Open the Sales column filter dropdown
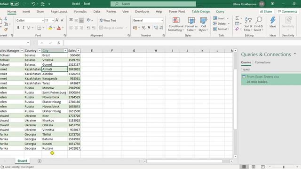Image resolution: width=301 pixels, height=169 pixels. 79,51
